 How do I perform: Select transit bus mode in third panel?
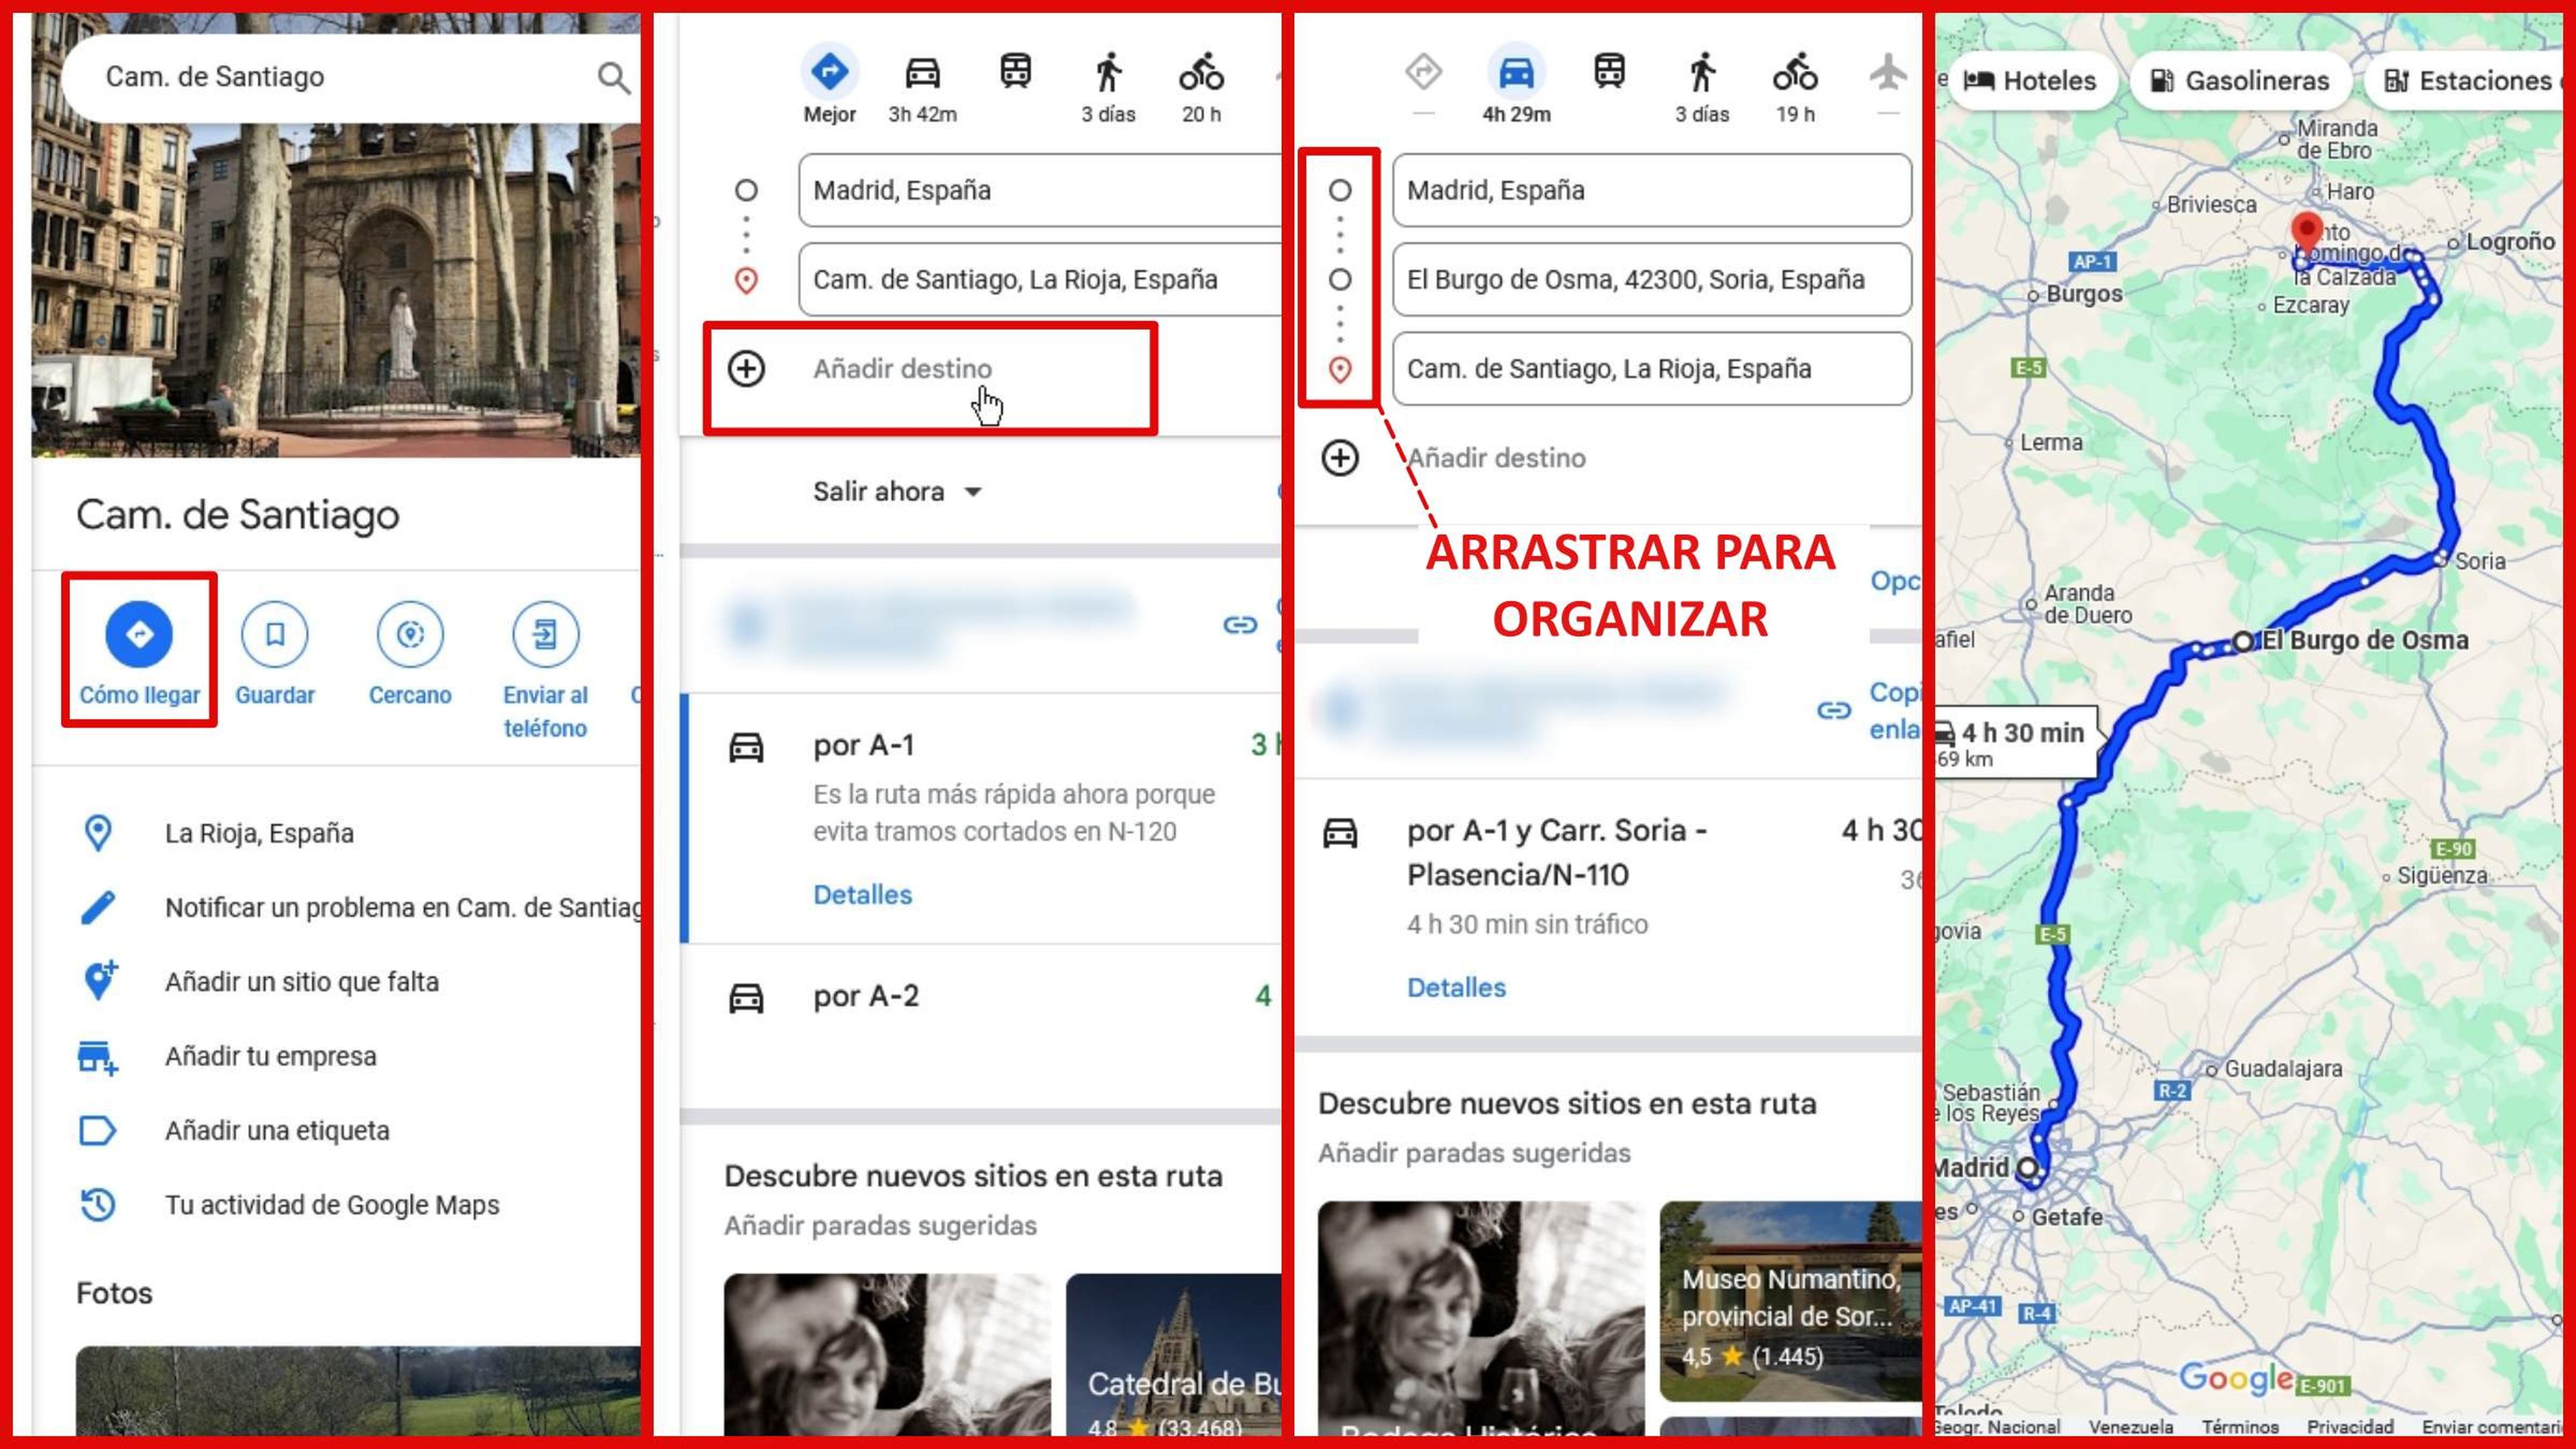click(1609, 72)
